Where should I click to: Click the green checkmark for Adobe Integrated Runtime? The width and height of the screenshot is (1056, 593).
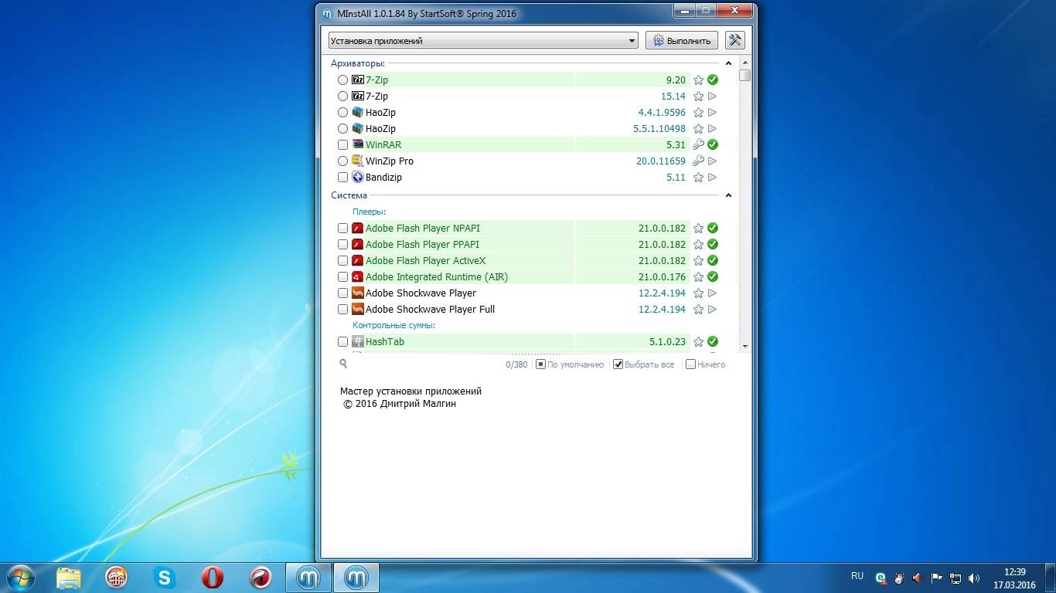[713, 276]
